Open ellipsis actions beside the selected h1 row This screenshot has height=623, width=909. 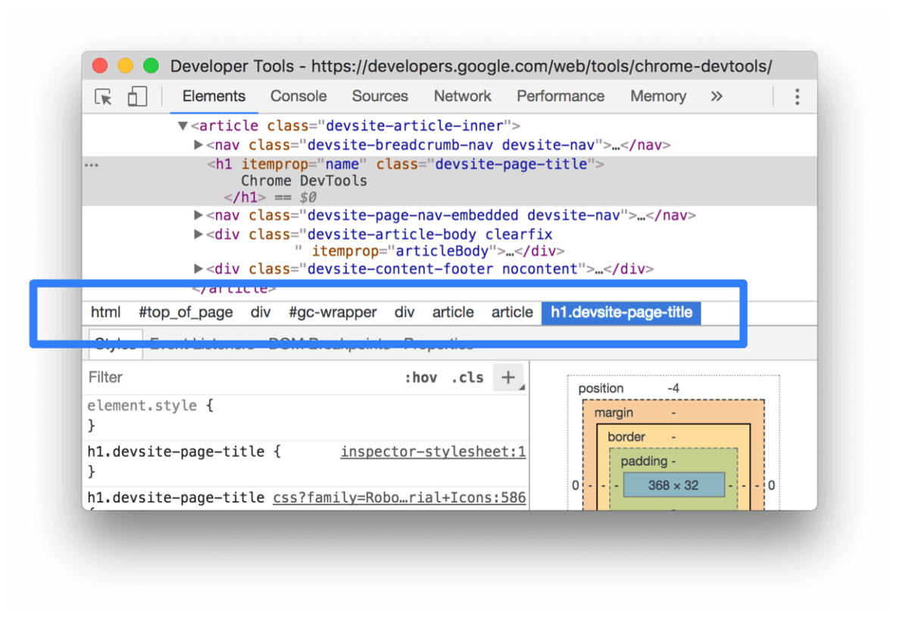click(92, 165)
